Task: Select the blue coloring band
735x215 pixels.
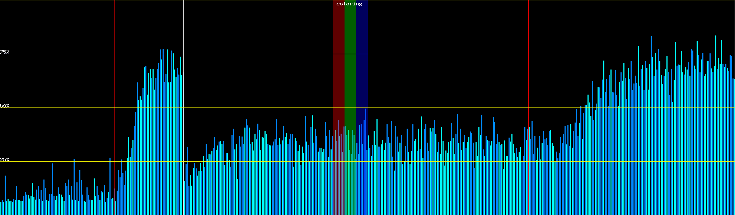Action: [362, 72]
